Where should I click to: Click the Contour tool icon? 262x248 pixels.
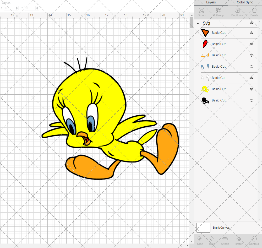point(254,239)
